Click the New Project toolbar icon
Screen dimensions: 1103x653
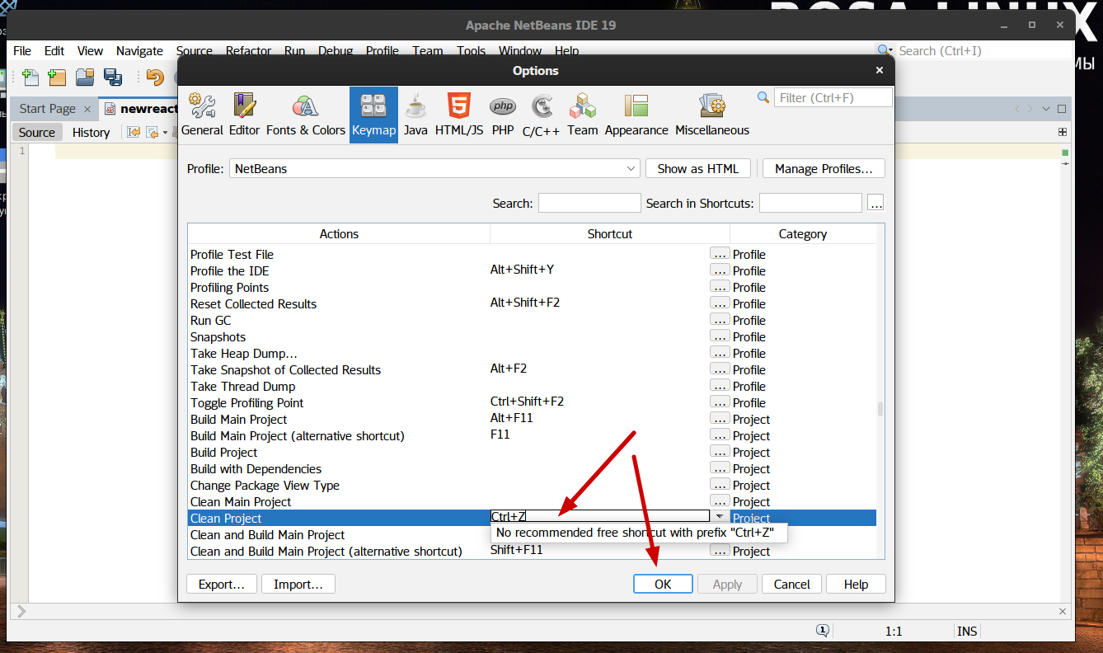pos(57,78)
